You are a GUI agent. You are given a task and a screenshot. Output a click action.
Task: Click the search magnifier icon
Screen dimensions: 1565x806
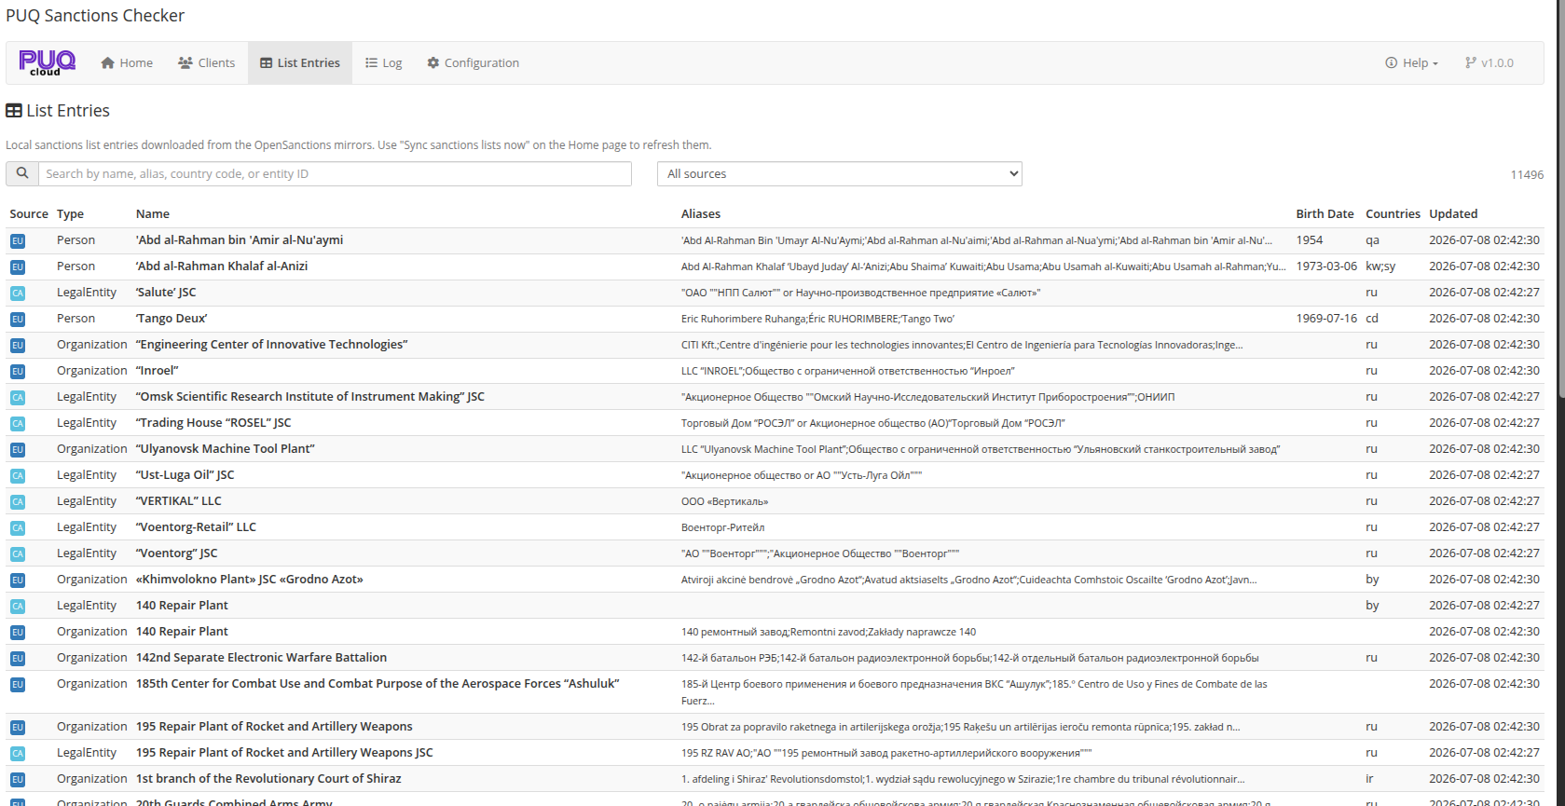(22, 173)
